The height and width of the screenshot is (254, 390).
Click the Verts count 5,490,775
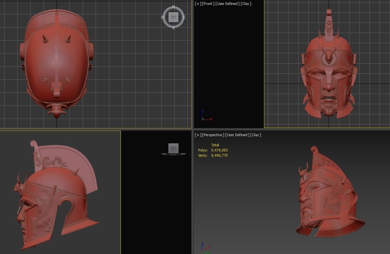pos(219,155)
